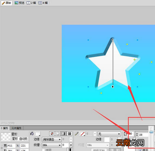Screen dimensions: 155x151
Task: Click the pencil stroke icon
Action: pyautogui.click(x=76, y=134)
